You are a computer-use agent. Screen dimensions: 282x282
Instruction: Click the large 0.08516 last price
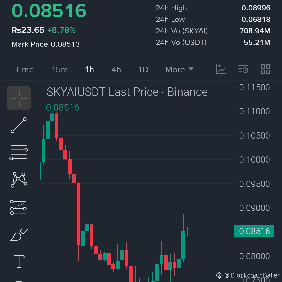coord(49,11)
